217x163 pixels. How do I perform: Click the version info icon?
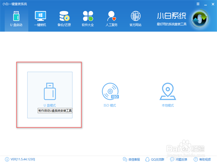7,159
